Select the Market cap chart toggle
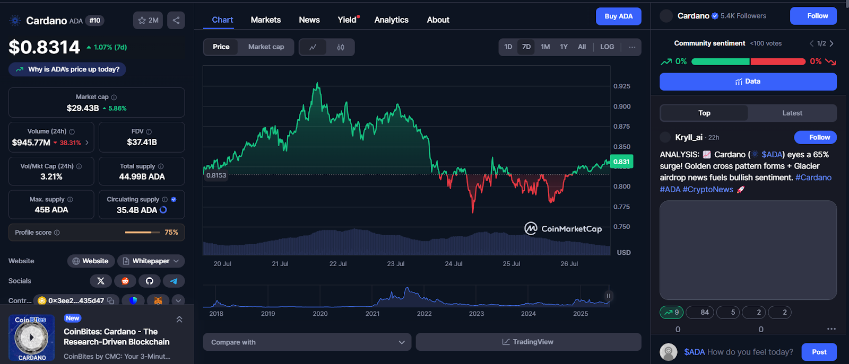The width and height of the screenshot is (849, 364). pos(266,47)
